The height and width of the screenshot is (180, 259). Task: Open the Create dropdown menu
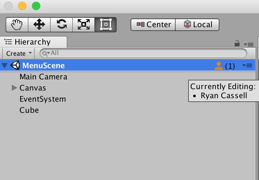19,53
